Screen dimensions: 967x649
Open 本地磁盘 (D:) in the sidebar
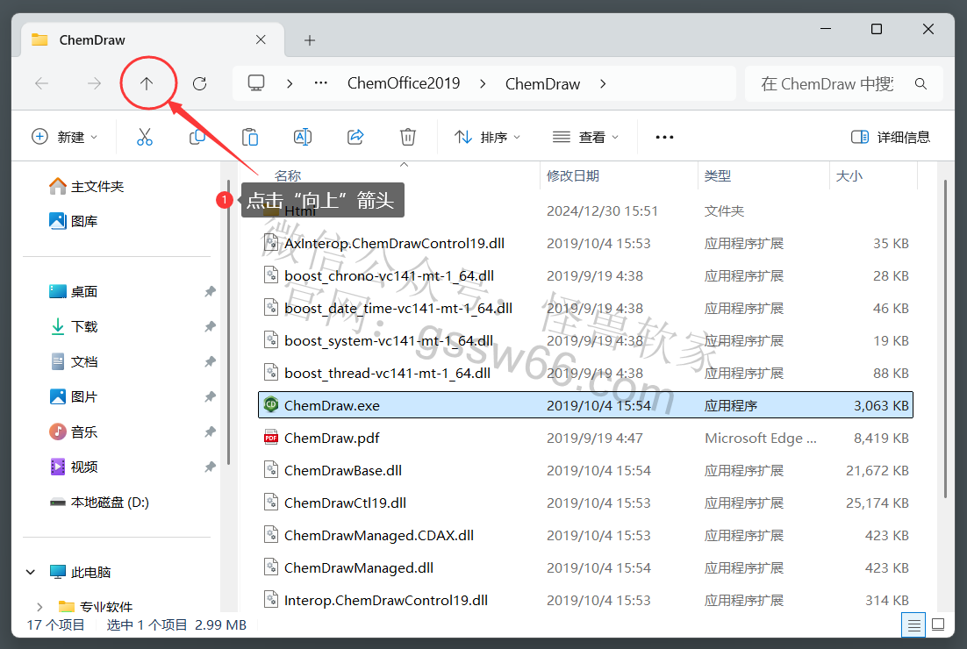98,503
